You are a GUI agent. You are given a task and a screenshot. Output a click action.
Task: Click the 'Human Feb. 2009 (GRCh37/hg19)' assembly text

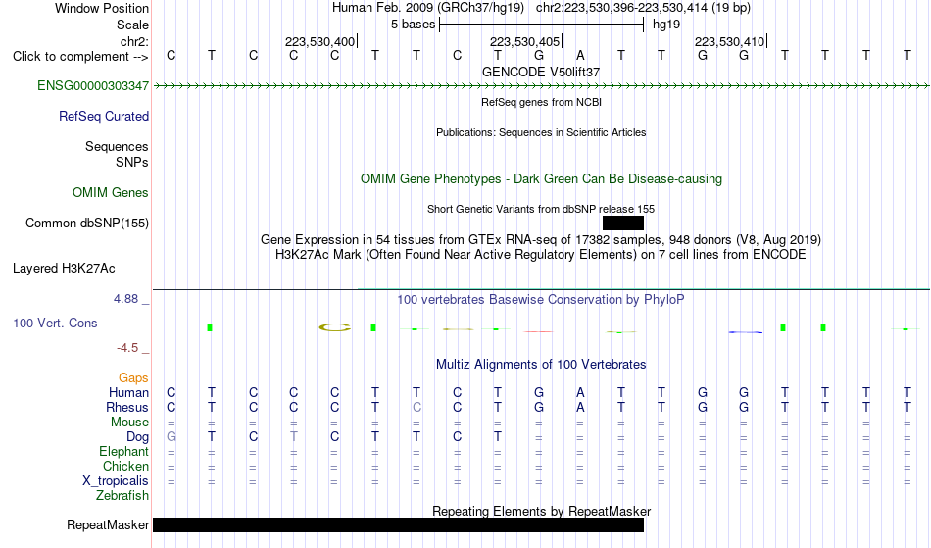pos(428,8)
